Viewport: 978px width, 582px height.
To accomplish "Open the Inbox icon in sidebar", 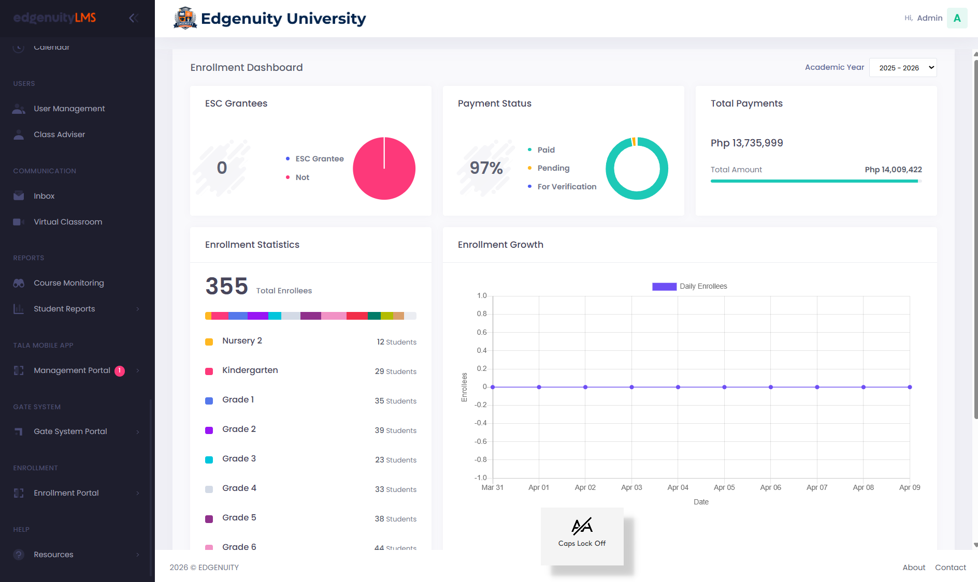I will 19,196.
